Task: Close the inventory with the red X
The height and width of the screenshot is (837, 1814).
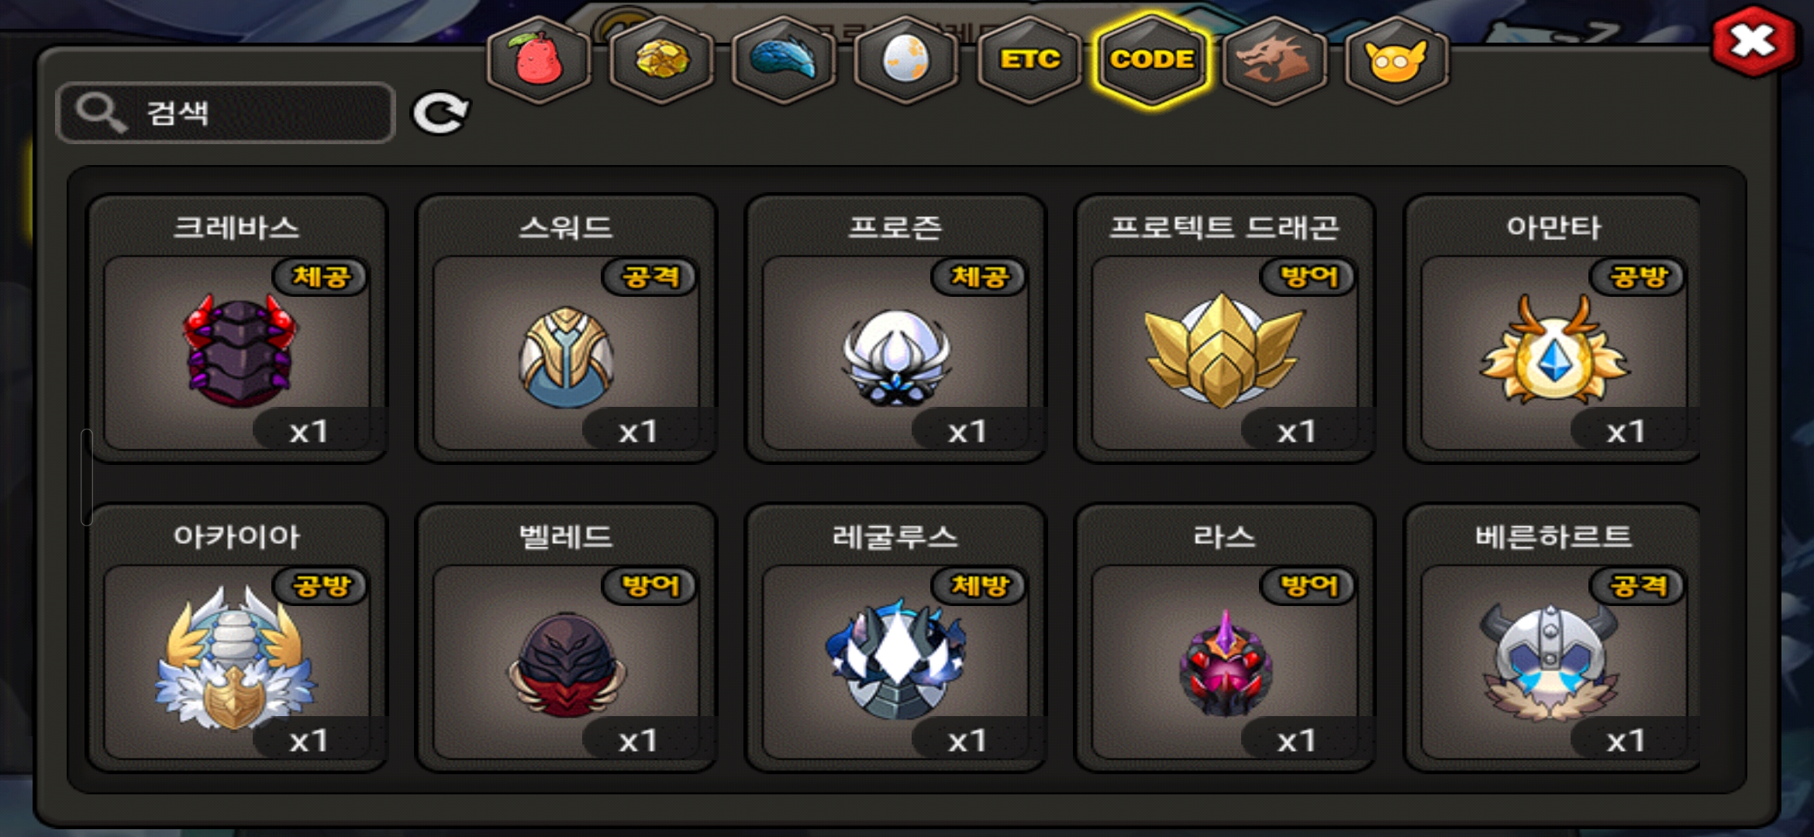Action: (x=1754, y=42)
